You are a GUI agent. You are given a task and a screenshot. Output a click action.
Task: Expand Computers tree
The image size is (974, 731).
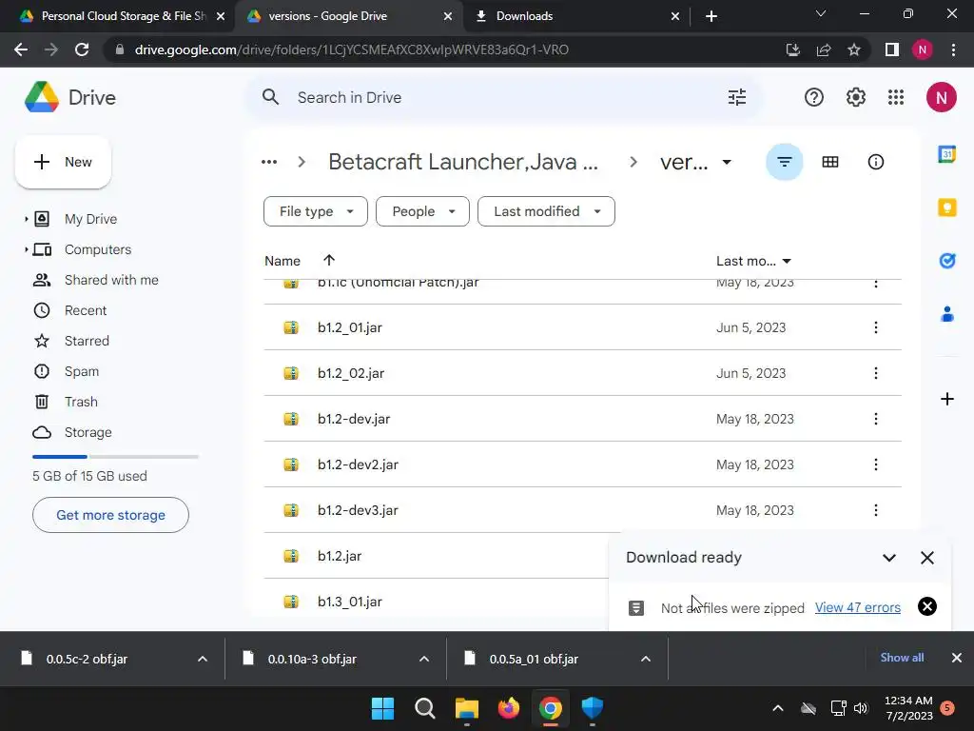coord(26,249)
